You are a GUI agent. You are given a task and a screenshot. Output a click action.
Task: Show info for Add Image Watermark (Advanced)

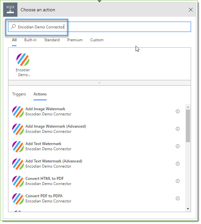177,129
